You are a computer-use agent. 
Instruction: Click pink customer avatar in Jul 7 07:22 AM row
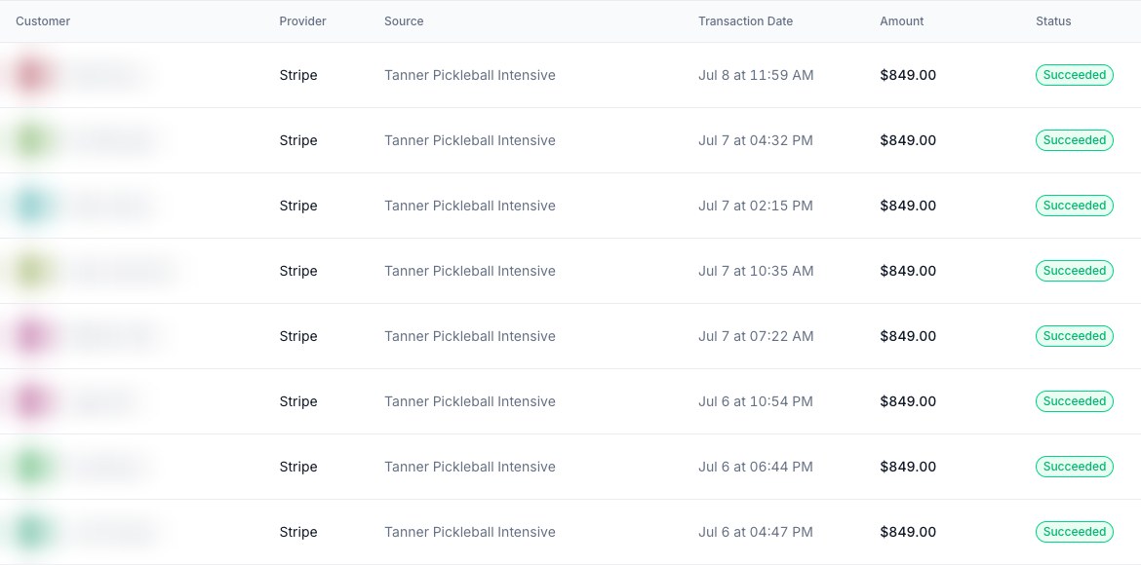coord(32,336)
